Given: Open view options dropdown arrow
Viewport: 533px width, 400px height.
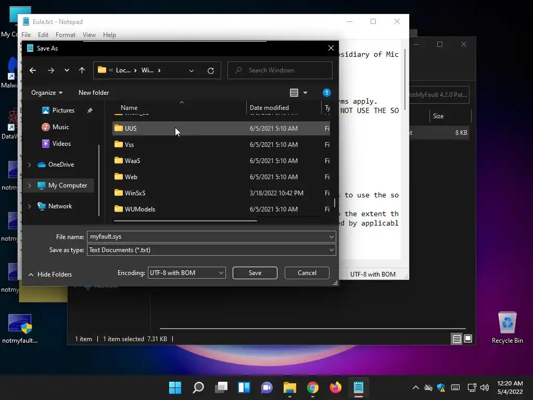Looking at the screenshot, I should point(305,93).
